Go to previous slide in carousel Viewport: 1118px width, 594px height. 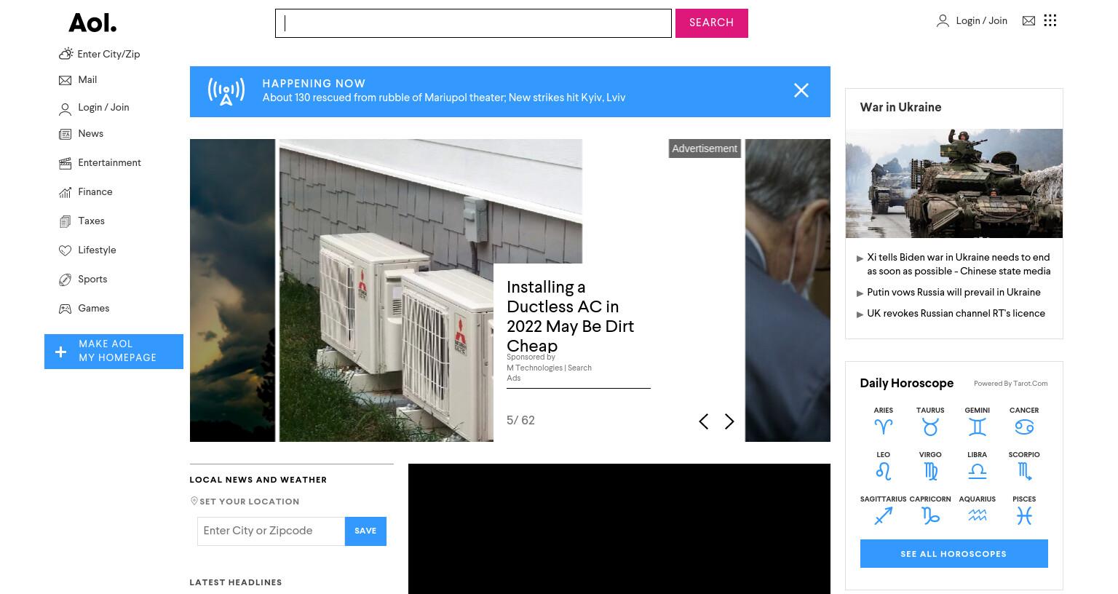click(x=703, y=421)
